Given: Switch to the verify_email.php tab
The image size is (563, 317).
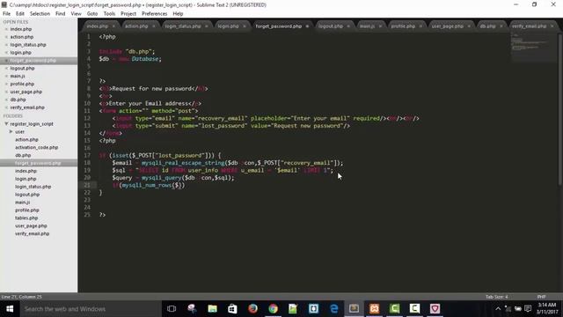Looking at the screenshot, I should click(530, 26).
